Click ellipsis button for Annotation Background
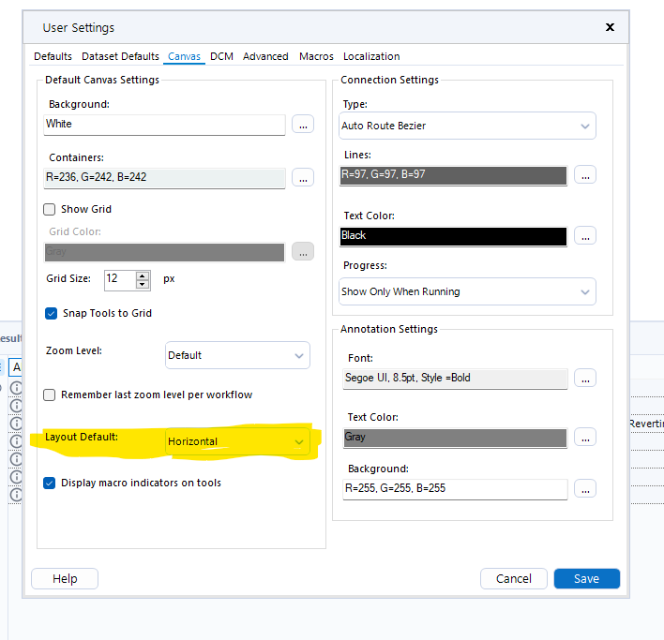Screen dimensions: 664x640 click(584, 488)
